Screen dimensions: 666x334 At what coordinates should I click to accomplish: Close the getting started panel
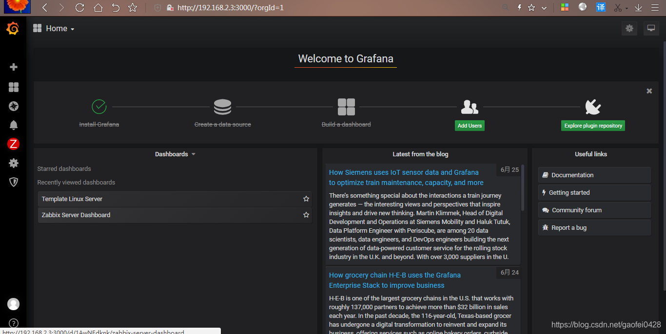coord(649,91)
